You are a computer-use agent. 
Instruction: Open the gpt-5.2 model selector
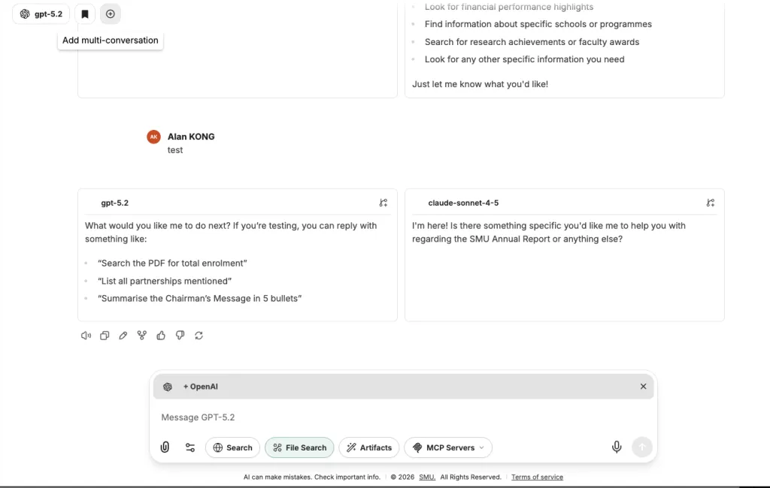41,14
